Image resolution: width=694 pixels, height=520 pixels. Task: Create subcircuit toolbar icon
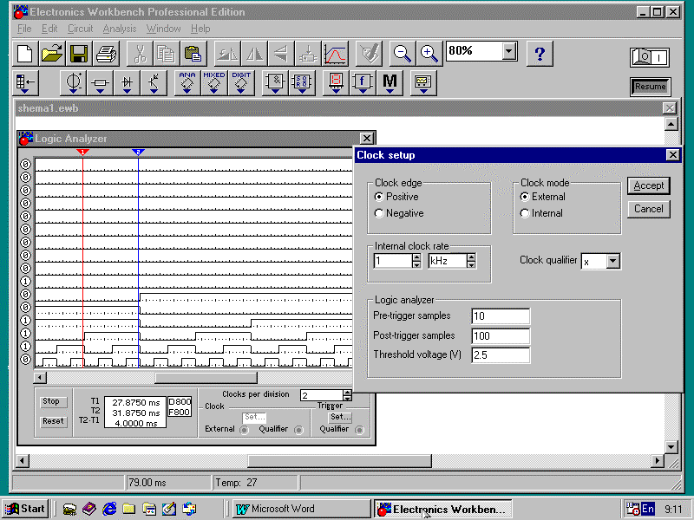pyautogui.click(x=308, y=54)
